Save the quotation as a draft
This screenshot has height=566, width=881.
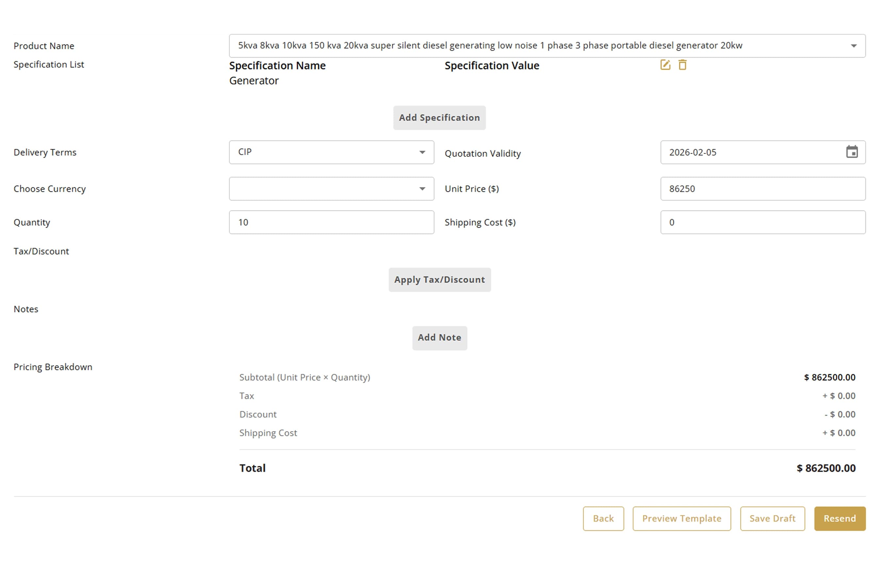point(772,519)
